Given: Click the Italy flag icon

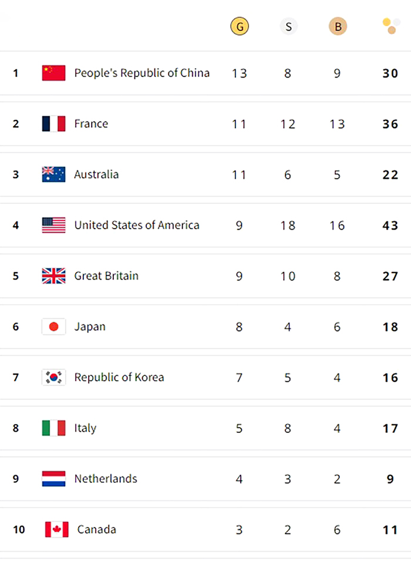Looking at the screenshot, I should 53,428.
